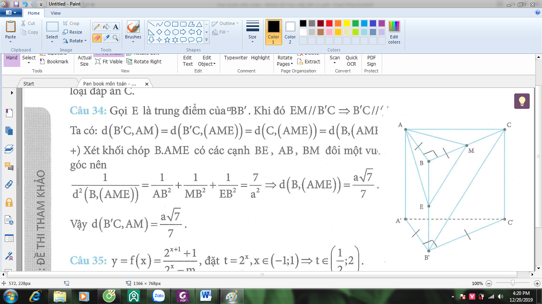Choose the yellow color swatch
This screenshot has width=542, height=304.
point(346,23)
